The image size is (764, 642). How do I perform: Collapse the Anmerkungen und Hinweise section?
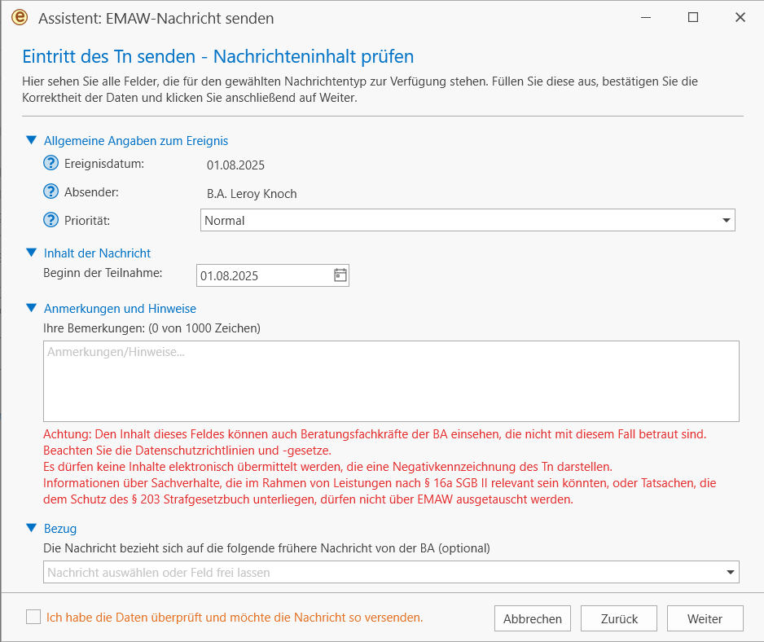(31, 308)
